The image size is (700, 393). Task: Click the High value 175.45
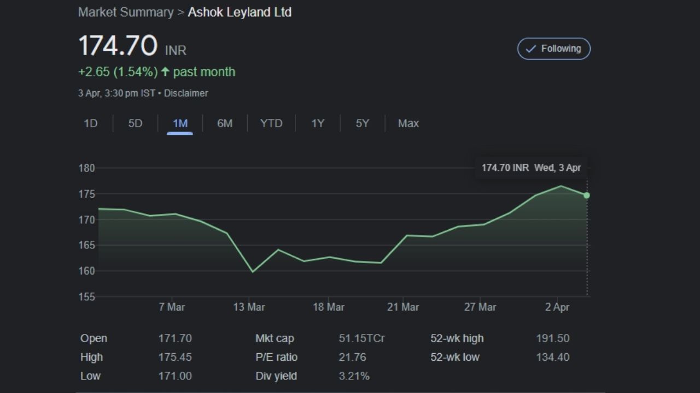point(175,357)
